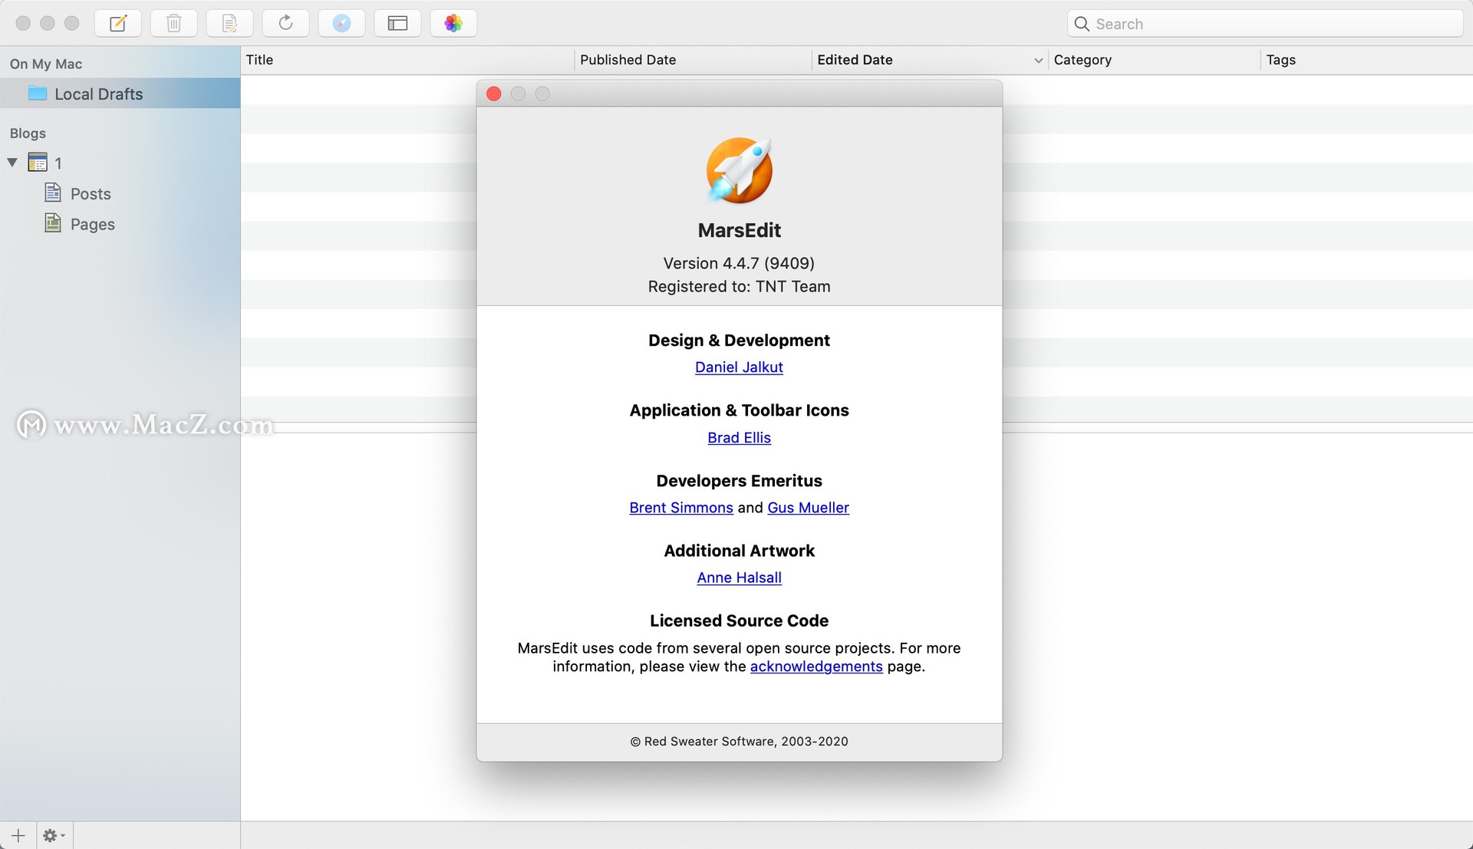Sort by Title column header
This screenshot has height=849, width=1473.
408,60
